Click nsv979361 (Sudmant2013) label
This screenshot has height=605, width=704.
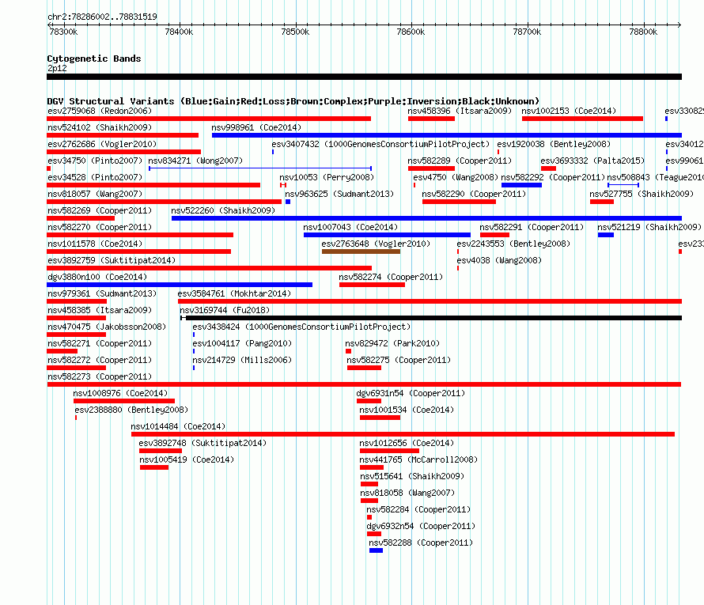(102, 293)
